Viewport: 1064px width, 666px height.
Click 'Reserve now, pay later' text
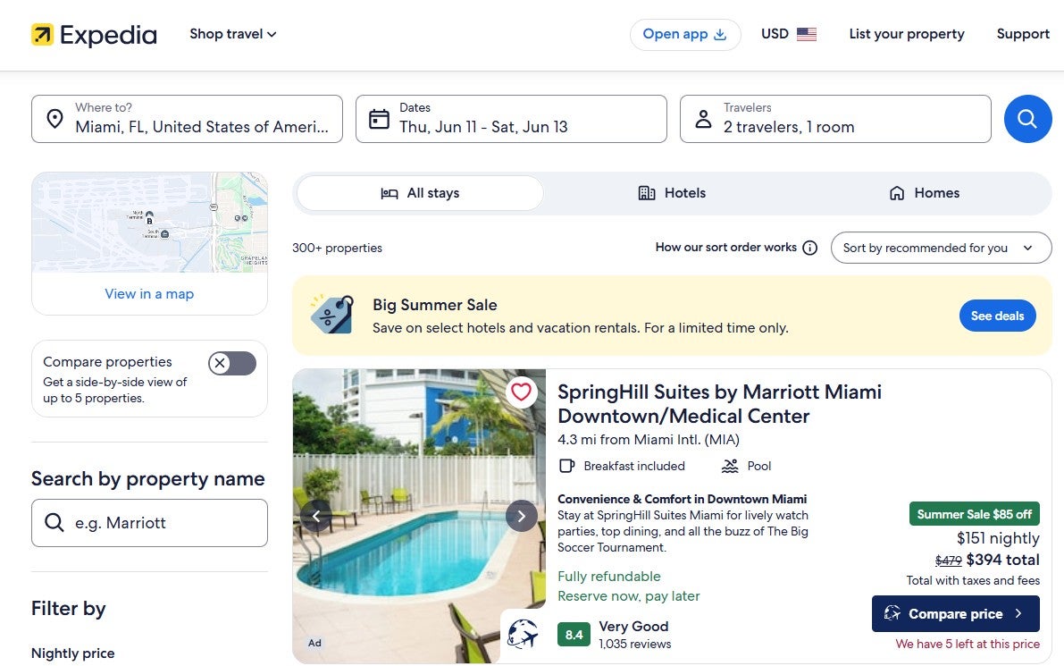tap(628, 595)
